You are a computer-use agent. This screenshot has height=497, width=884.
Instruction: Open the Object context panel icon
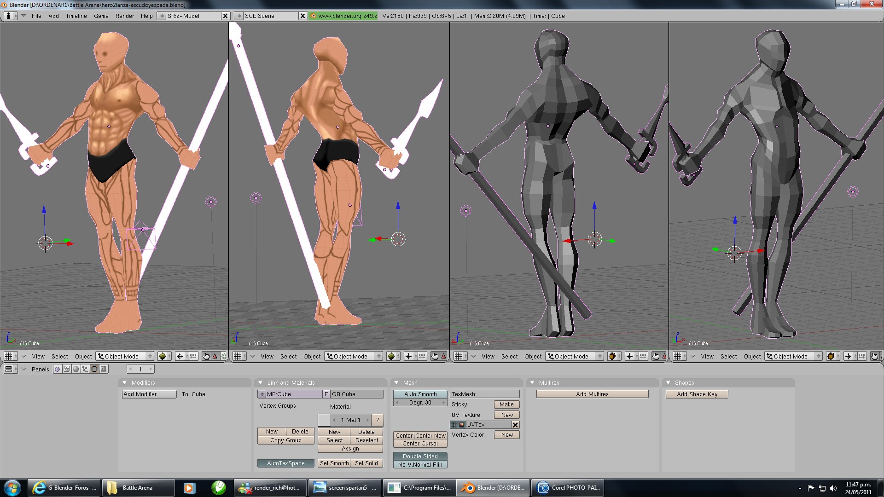tap(85, 369)
